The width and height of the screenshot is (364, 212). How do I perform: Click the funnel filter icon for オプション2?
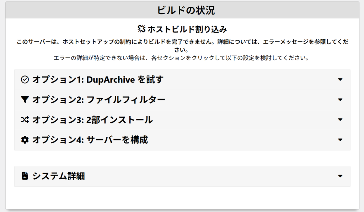(25, 100)
